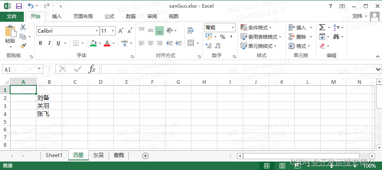This screenshot has height=170, width=382.
Task: Open Excel Help question mark
Action: tap(331, 6)
